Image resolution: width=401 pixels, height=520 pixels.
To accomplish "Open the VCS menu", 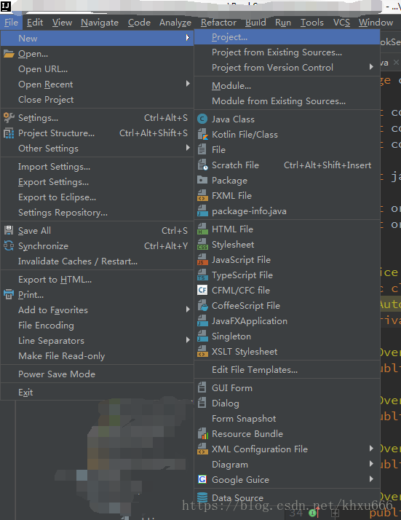I will click(x=341, y=23).
